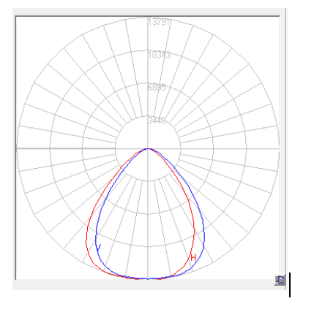314x331 pixels.
Task: Select the 10343 ring label
Action: coord(159,55)
